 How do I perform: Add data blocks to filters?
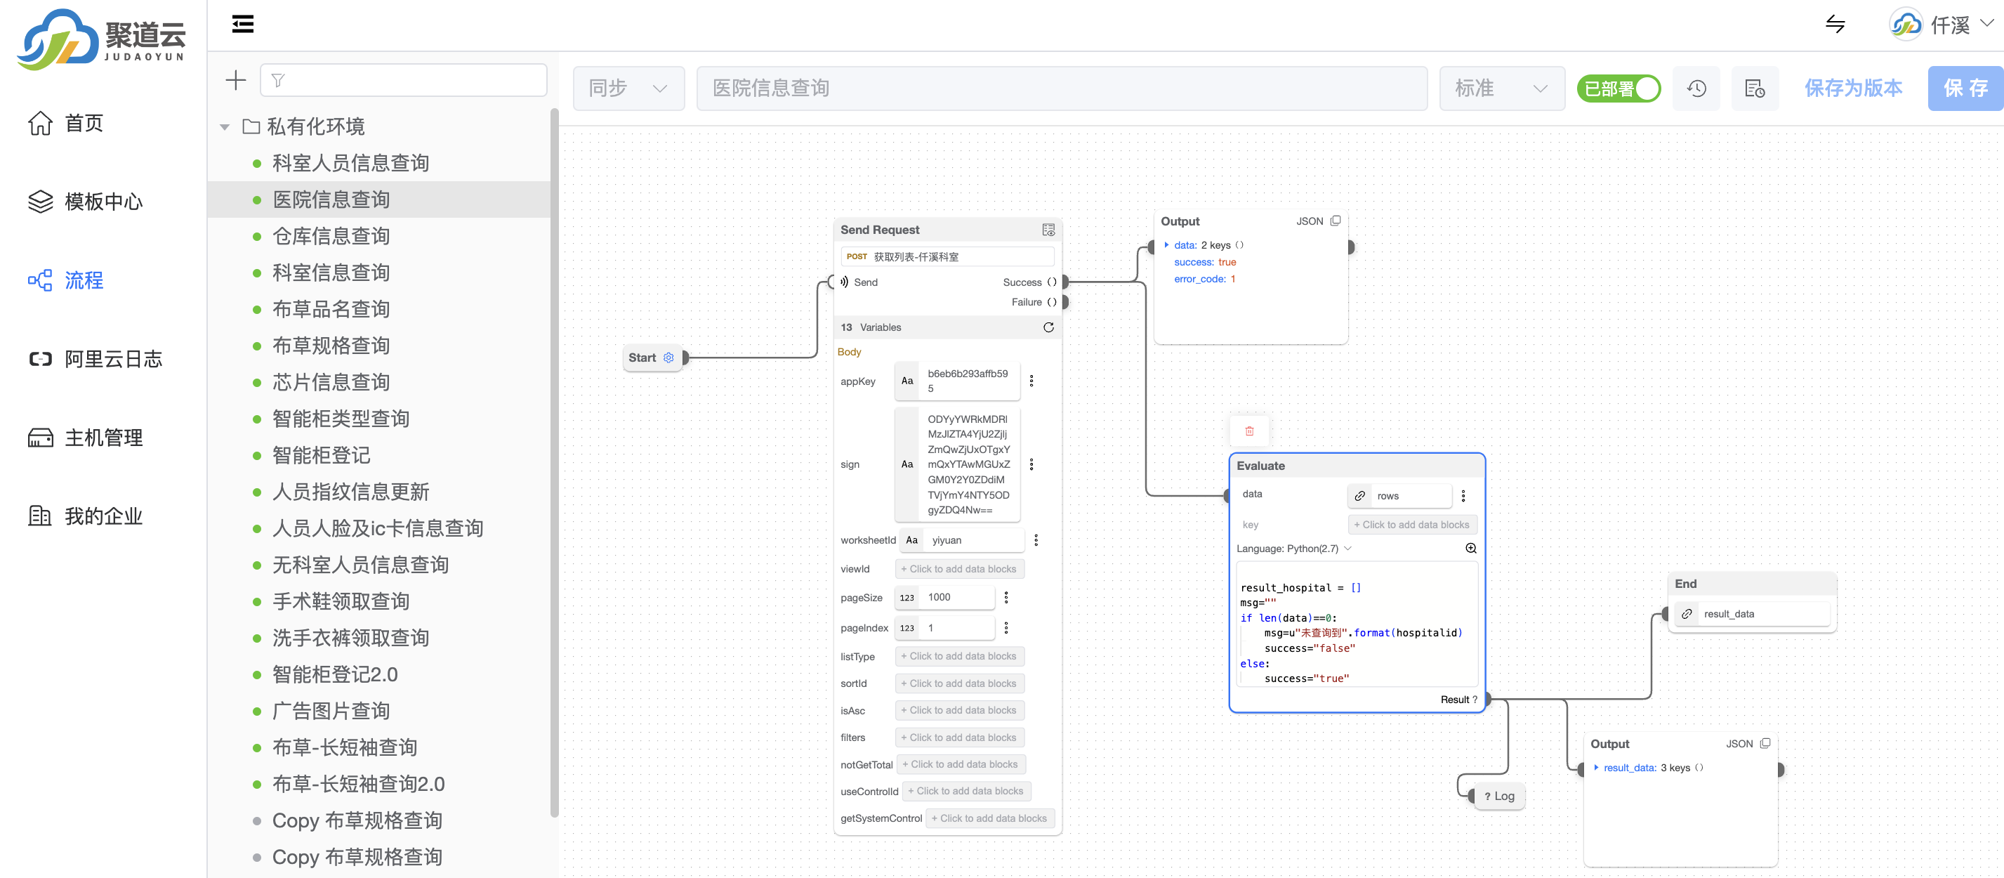pos(959,737)
